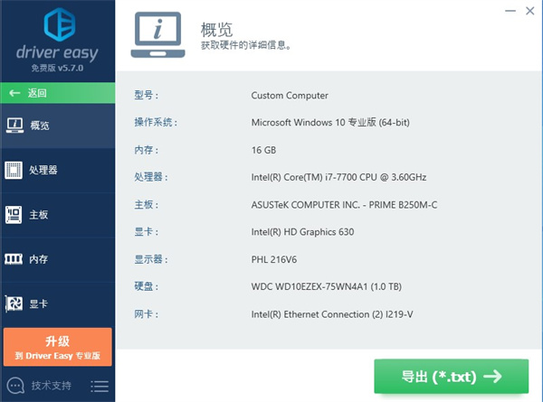Minimize the Driver Easy window

(x=510, y=11)
